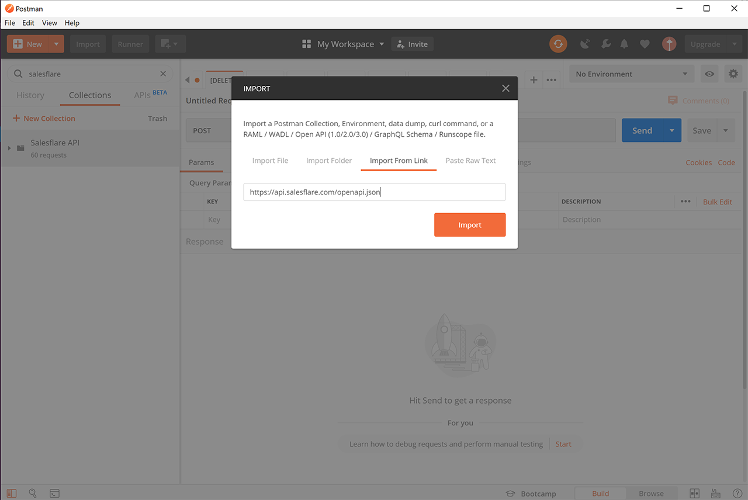This screenshot has width=748, height=500.
Task: Click the New button in toolbar
Action: point(28,44)
